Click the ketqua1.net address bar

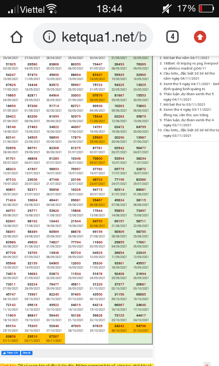tap(93, 37)
